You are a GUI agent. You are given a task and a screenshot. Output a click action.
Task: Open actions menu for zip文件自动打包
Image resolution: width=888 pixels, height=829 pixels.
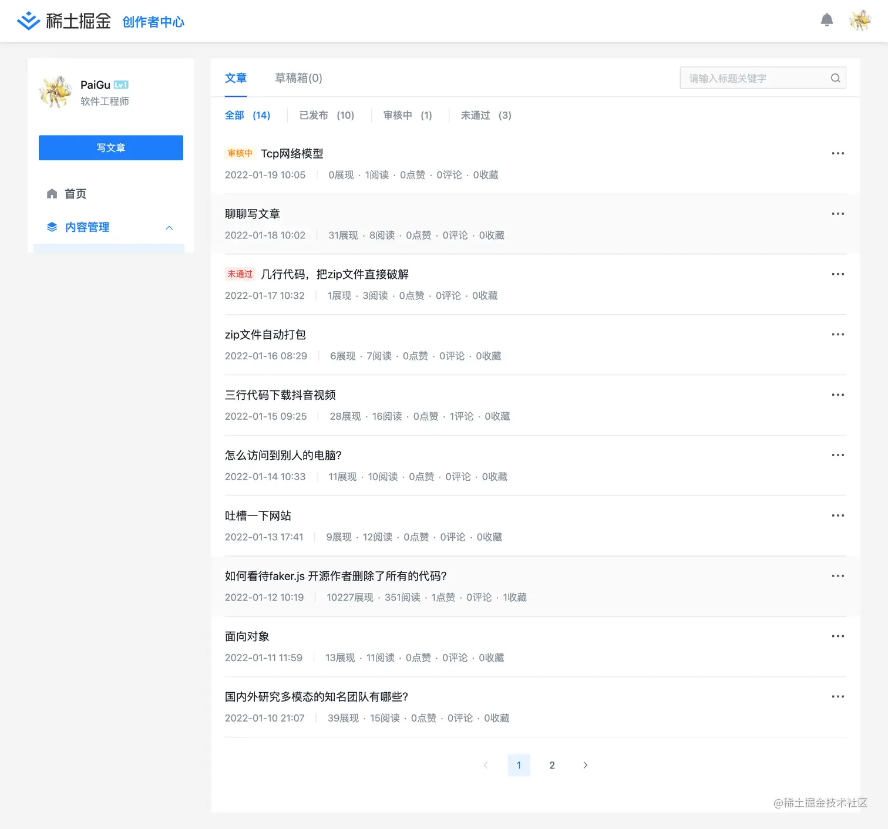[x=837, y=334]
